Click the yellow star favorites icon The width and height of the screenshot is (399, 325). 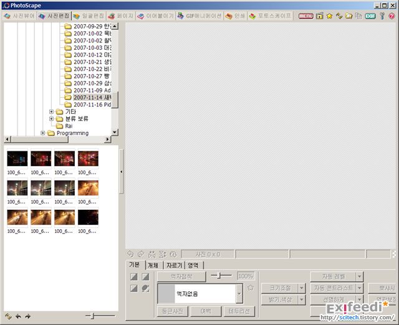click(329, 16)
